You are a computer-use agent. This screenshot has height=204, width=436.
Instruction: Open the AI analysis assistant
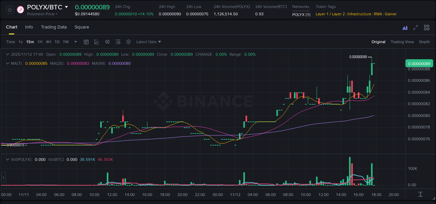pyautogui.click(x=405, y=27)
